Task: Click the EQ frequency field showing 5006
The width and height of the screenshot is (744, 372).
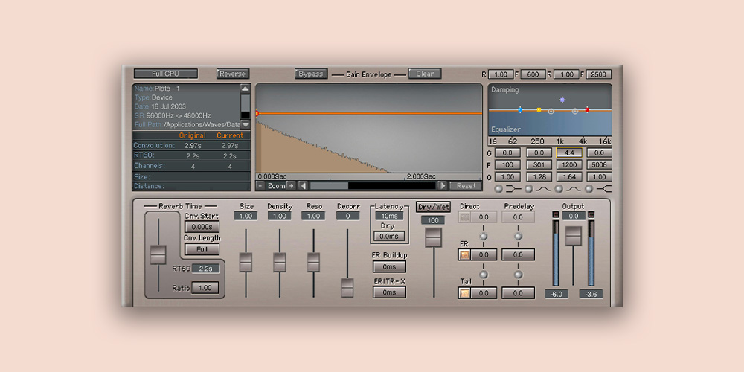Action: [599, 164]
